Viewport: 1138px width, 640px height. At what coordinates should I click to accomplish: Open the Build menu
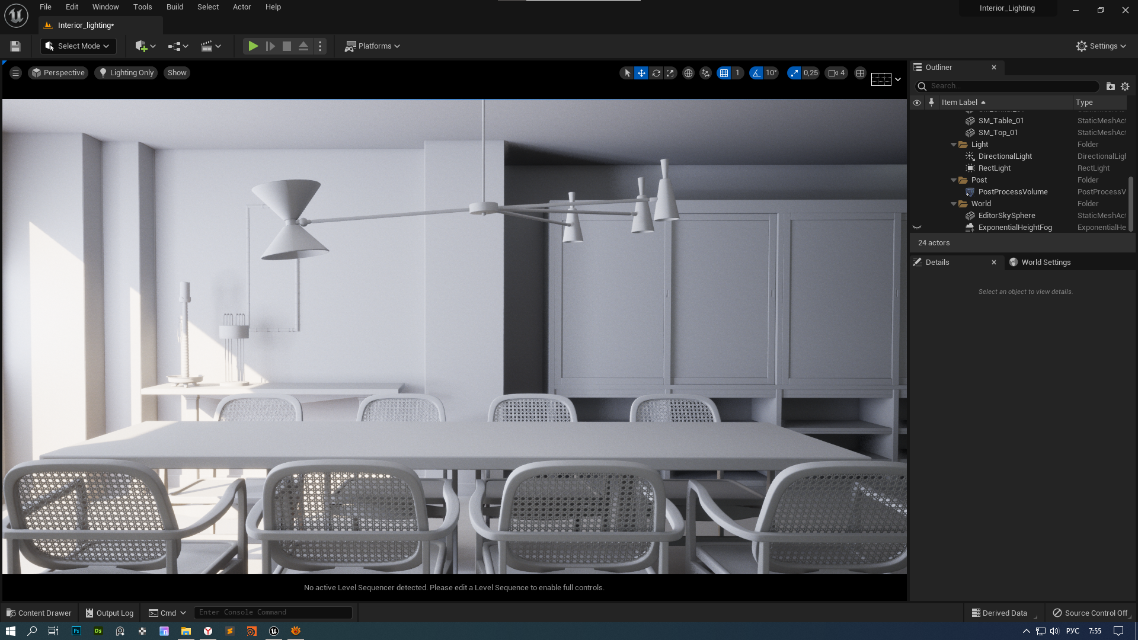click(x=174, y=7)
